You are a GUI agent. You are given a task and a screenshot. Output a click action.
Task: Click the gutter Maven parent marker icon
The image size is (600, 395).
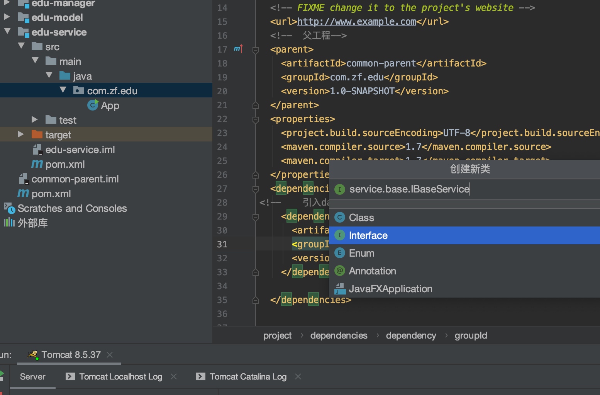238,49
